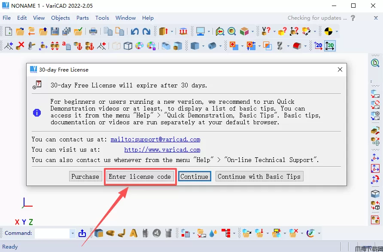Click the blue export arrow icon beside Command
Image resolution: width=383 pixels, height=252 pixels.
(82, 233)
